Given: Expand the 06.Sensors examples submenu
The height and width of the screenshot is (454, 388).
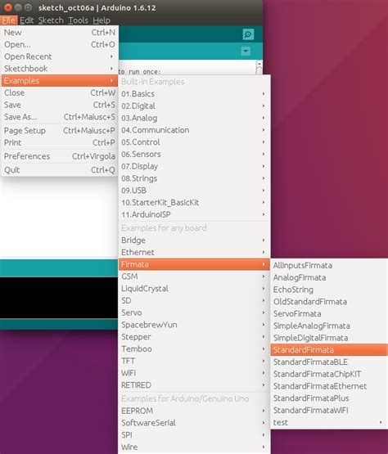Looking at the screenshot, I should 194,154.
